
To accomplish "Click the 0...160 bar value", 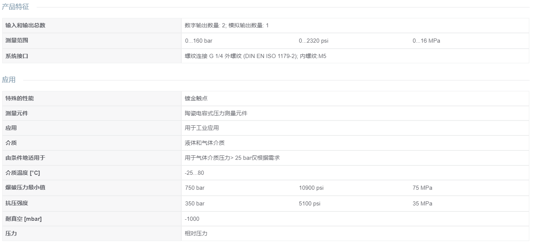I will [199, 41].
